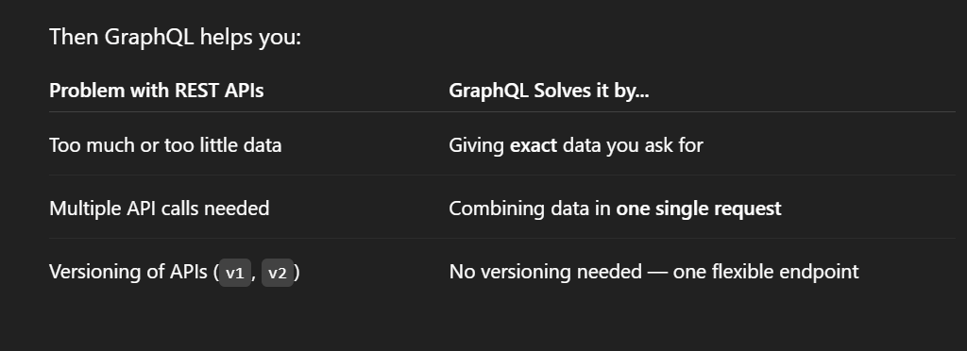Click the 'Combining data in one single request' cell
The width and height of the screenshot is (967, 351).
(615, 209)
